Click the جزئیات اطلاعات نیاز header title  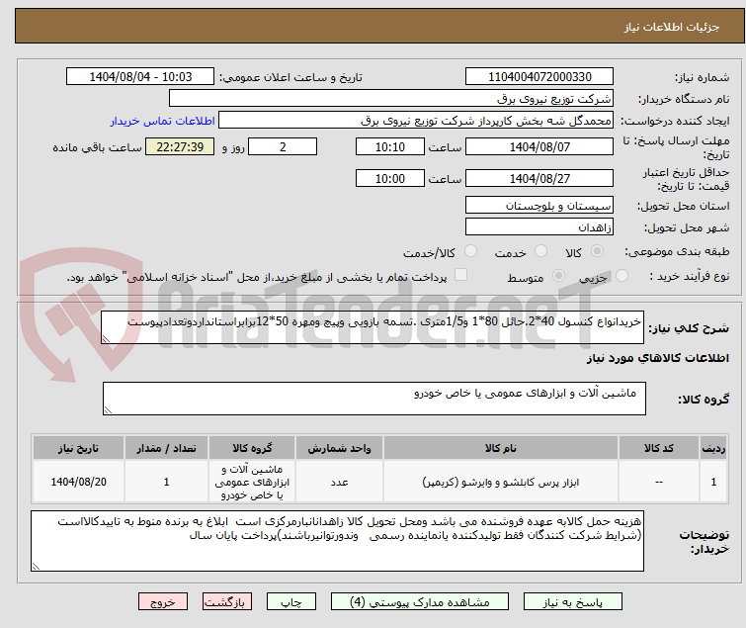point(671,27)
